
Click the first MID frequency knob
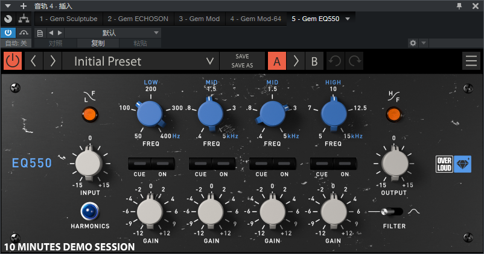pos(211,114)
